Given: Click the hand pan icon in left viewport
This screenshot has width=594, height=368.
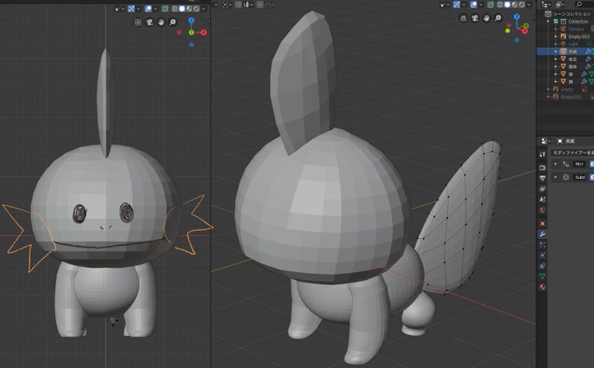Looking at the screenshot, I should (x=161, y=23).
